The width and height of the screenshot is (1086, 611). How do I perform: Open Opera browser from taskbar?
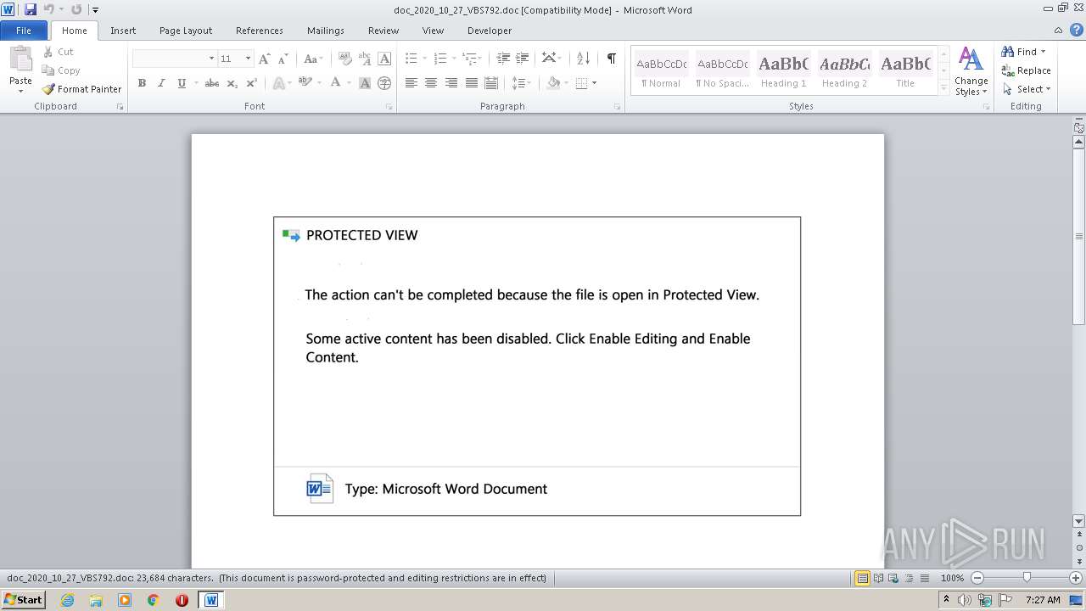point(182,600)
